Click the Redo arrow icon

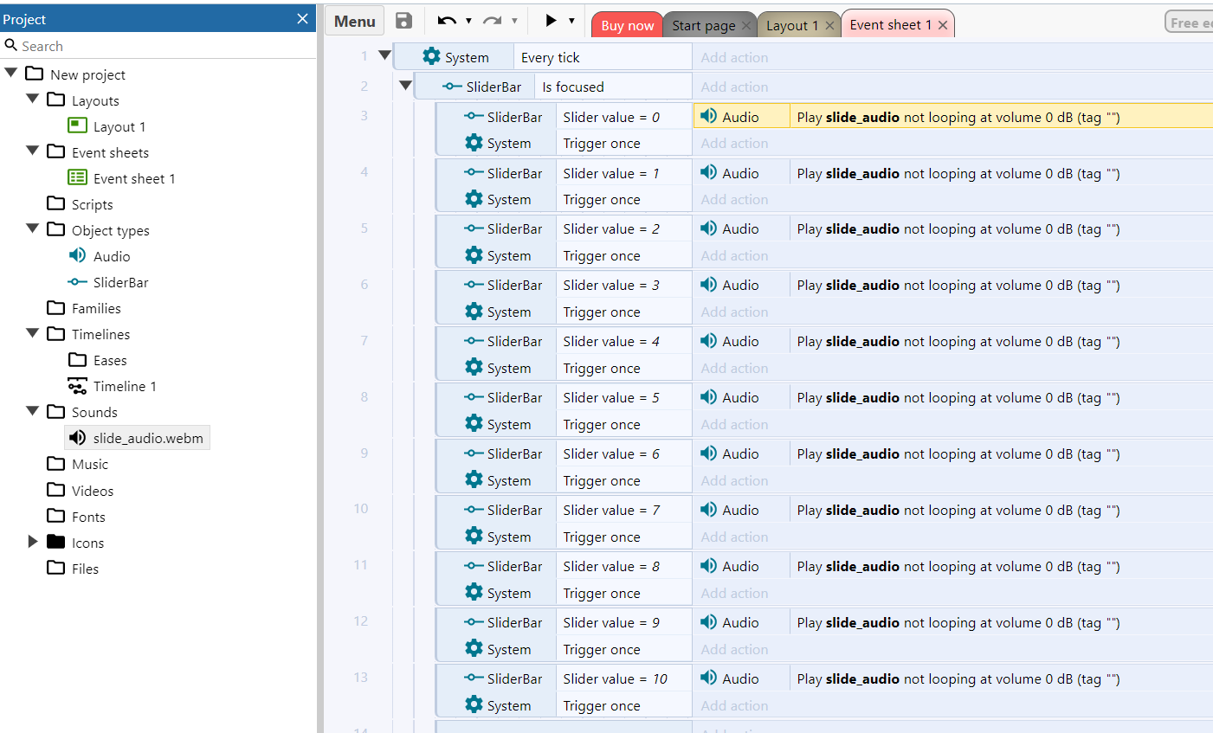[493, 21]
